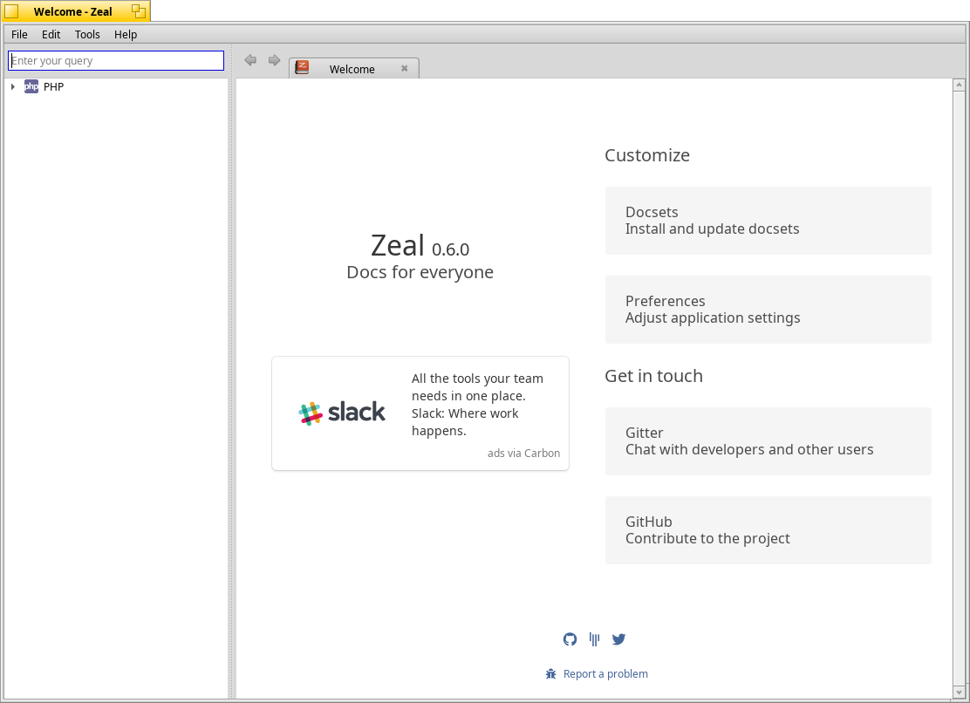Click the restore window button in the title bar
The height and width of the screenshot is (703, 970).
139,11
